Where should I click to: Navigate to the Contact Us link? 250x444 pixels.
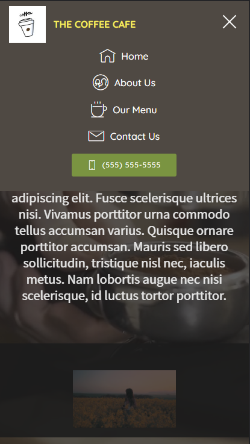point(124,136)
